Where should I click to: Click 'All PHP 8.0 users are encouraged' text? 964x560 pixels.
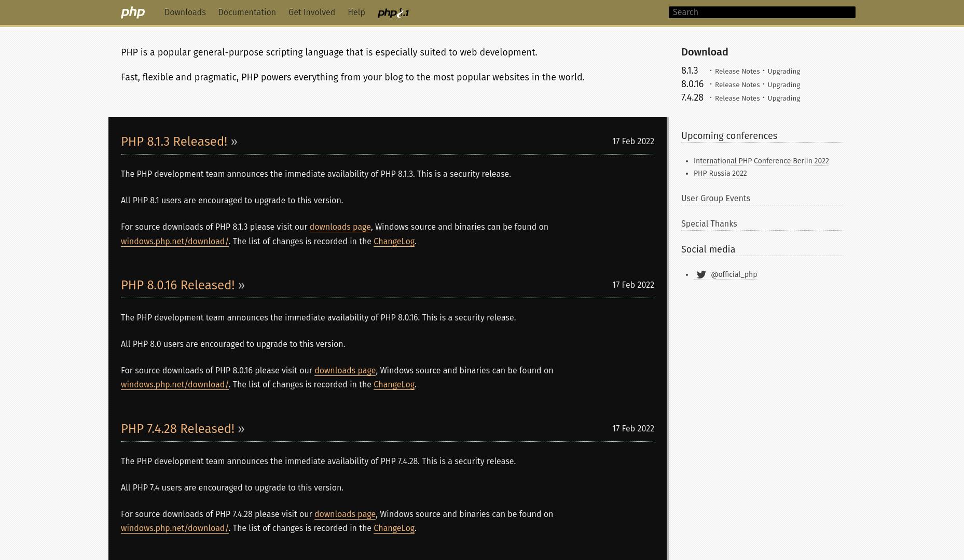point(233,344)
